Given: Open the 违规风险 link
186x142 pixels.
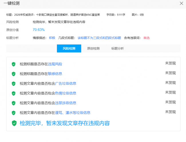Looking at the screenshot, I should [55, 64].
